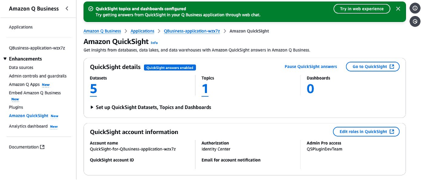The image size is (422, 180).
Task: Click Go to QuickSight button
Action: point(372,66)
